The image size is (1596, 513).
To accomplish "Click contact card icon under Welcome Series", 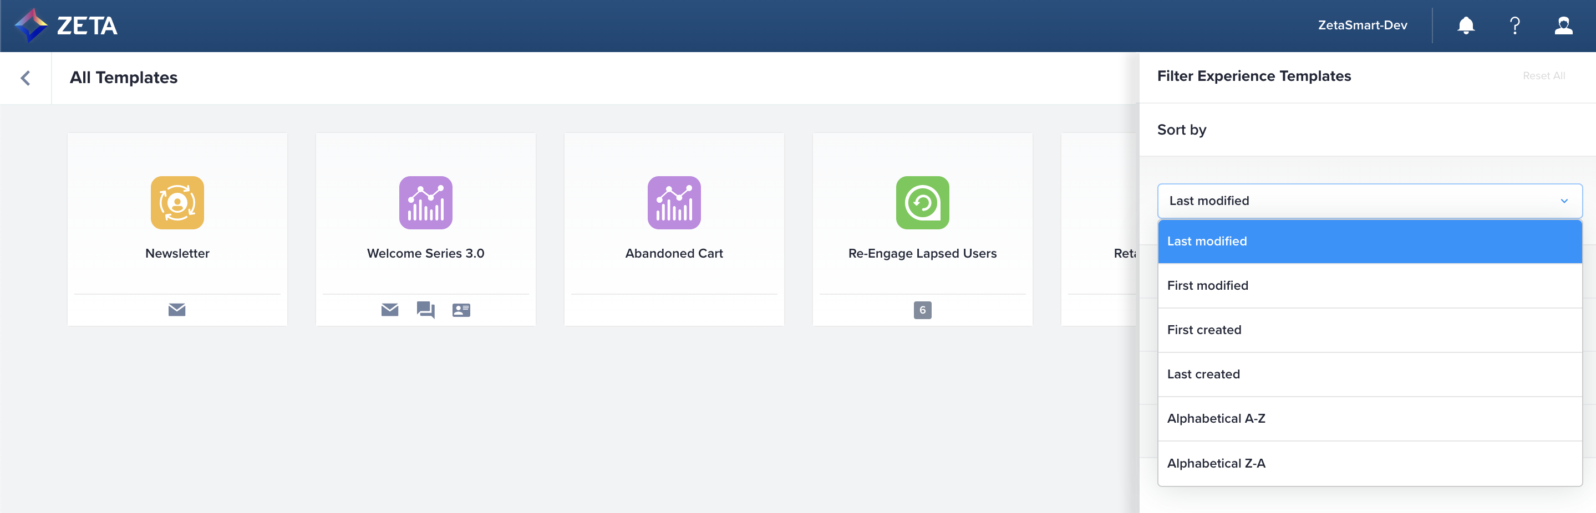I will point(461,310).
